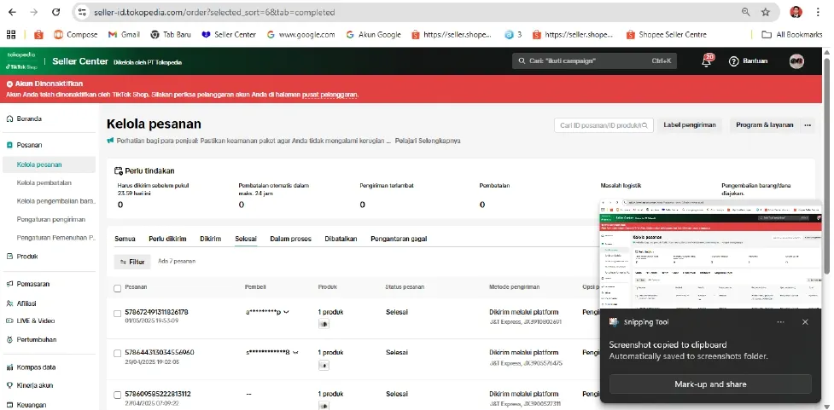This screenshot has width=834, height=410.
Task: Switch to the Dibatalkan tab
Action: 341,239
